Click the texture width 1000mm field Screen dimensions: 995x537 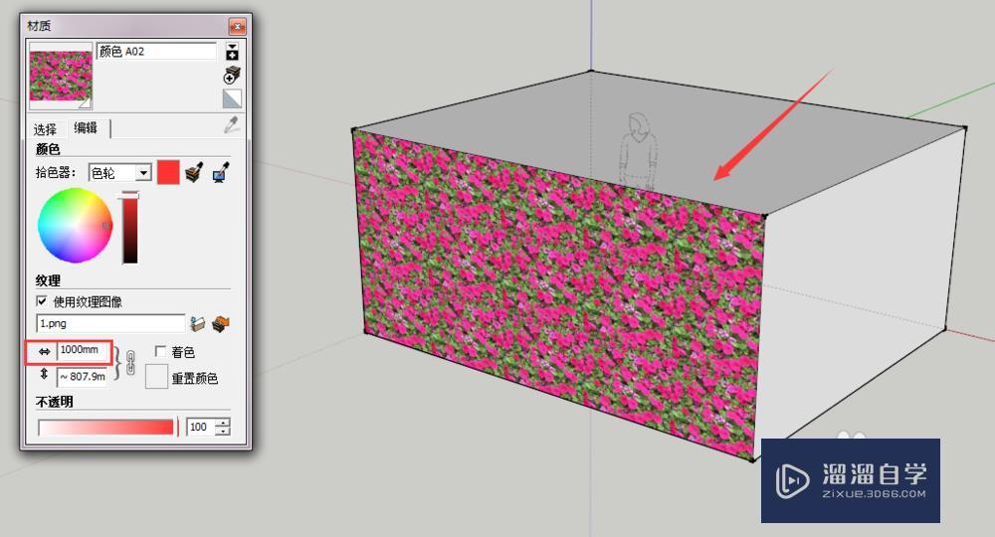click(83, 350)
